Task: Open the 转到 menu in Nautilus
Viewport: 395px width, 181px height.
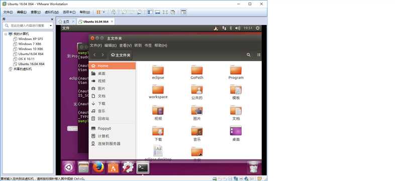Action: (138, 46)
